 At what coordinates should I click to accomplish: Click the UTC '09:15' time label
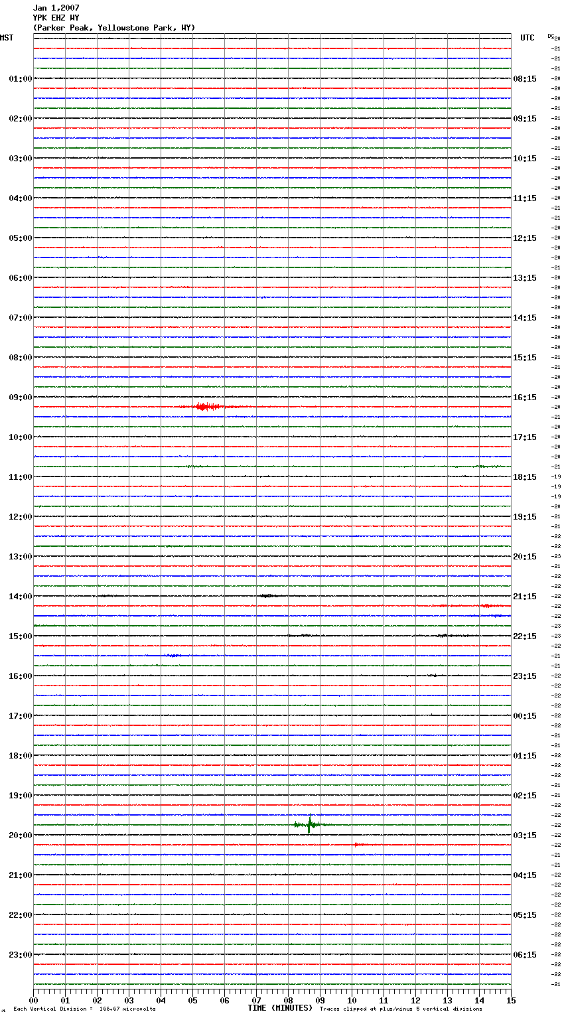point(525,119)
